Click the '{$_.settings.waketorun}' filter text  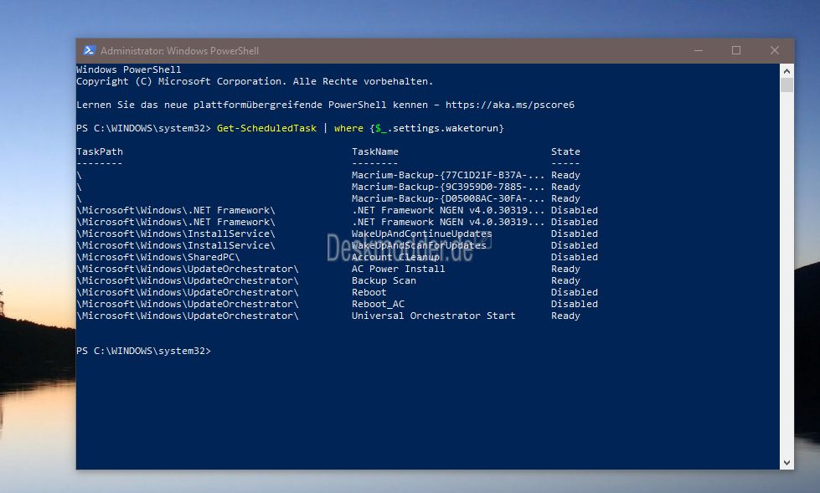[436, 128]
